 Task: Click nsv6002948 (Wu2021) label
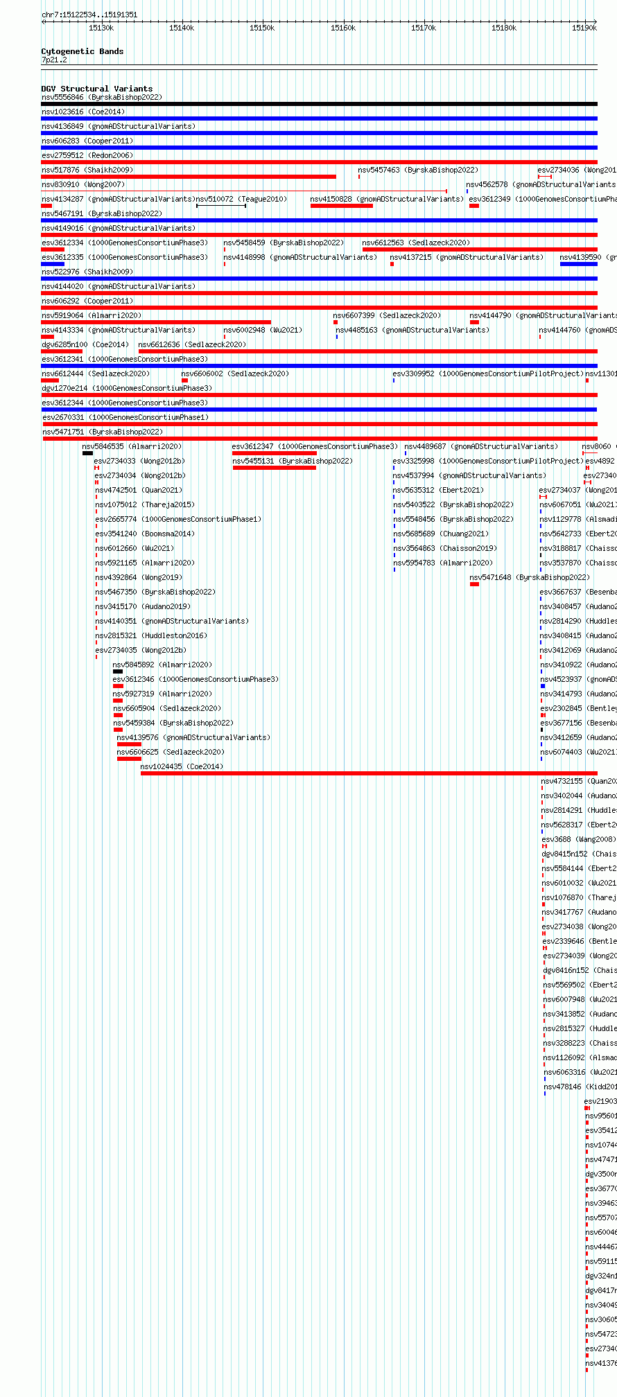[263, 330]
